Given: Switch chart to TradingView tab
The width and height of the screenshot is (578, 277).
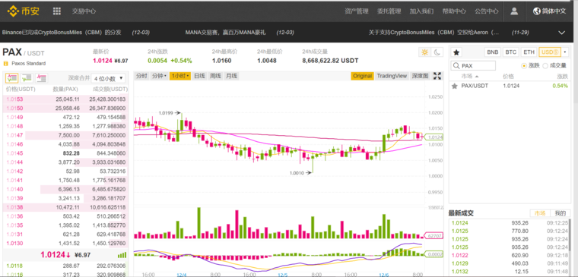Looking at the screenshot, I should [x=392, y=76].
